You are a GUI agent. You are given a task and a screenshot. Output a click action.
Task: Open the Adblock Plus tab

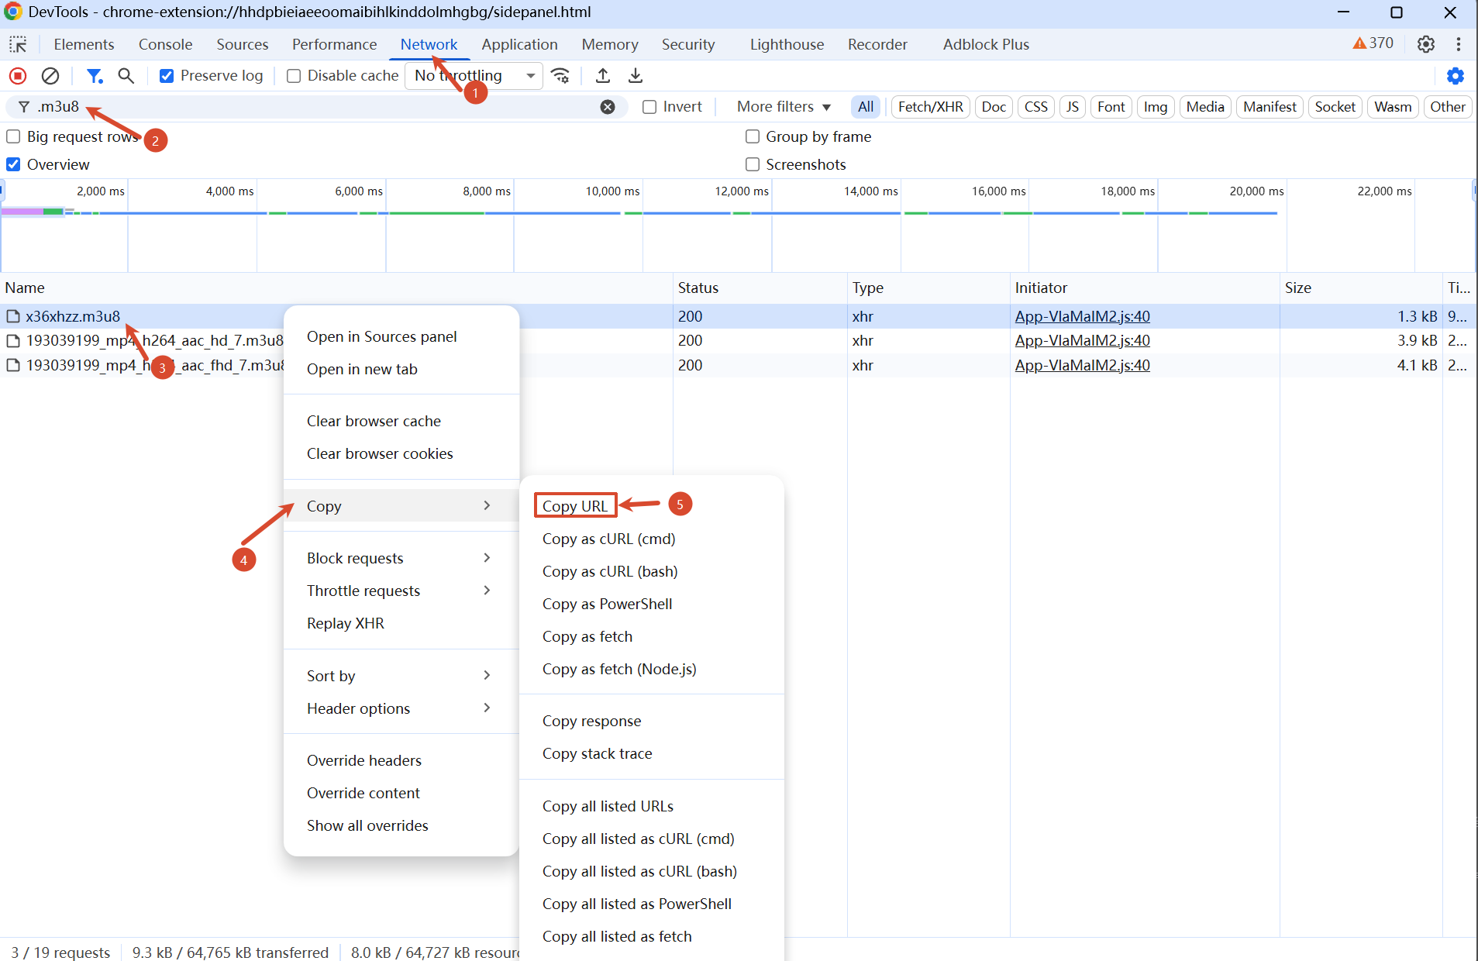(986, 44)
